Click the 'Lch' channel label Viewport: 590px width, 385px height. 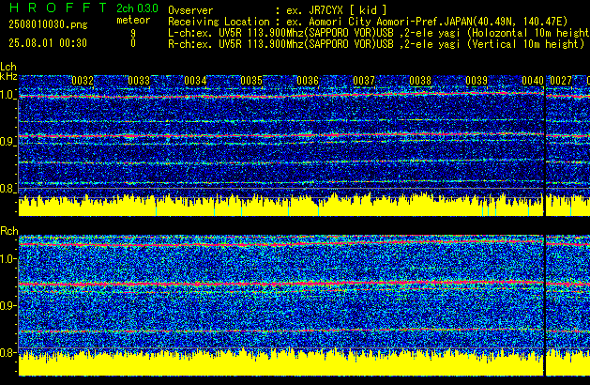pos(8,67)
